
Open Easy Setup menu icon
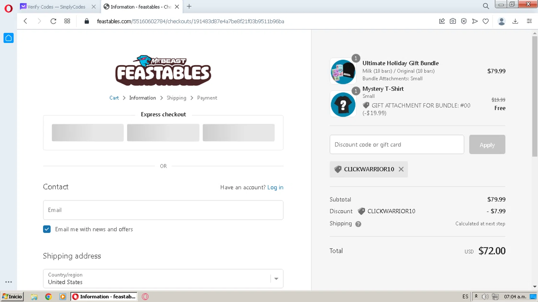(x=529, y=21)
